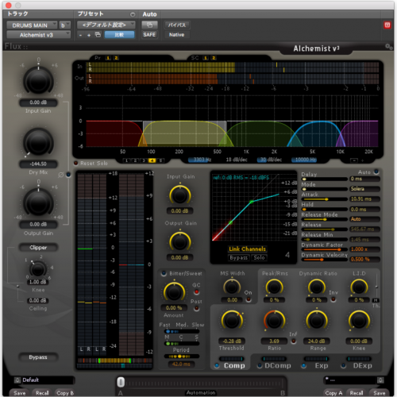The width and height of the screenshot is (397, 397).
Task: Click the バイパス bypass button
Action: [176, 25]
